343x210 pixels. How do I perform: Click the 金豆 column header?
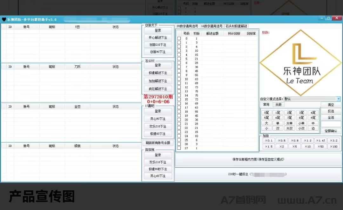pos(77,107)
